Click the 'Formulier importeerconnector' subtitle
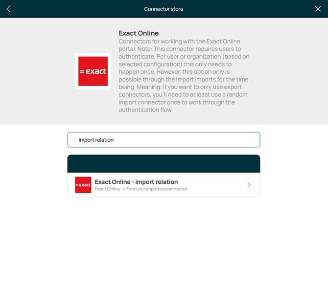The height and width of the screenshot is (289, 328). (x=157, y=189)
